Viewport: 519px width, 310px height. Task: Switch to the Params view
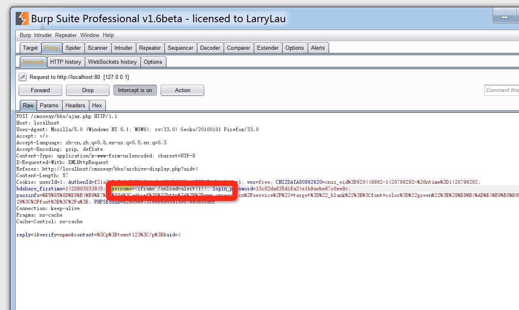(x=50, y=105)
